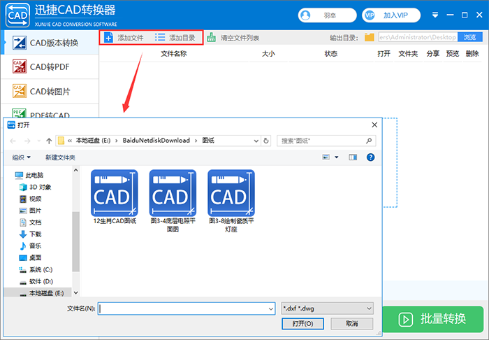Go up one folder level
This screenshot has height=340, width=489.
(49, 141)
